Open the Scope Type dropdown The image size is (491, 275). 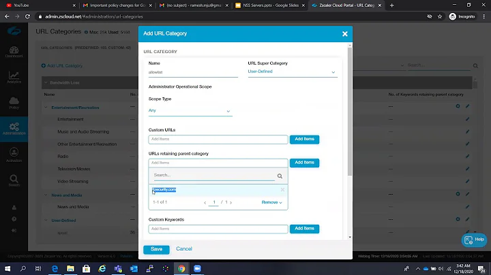pos(190,111)
